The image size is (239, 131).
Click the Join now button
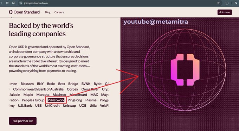tap(225, 12)
